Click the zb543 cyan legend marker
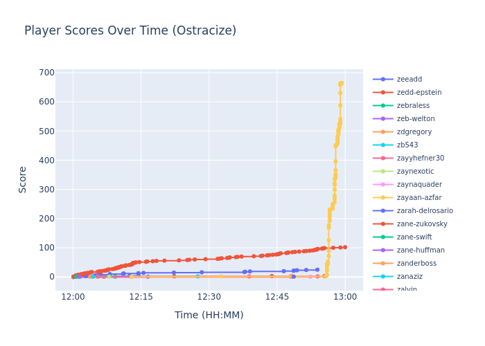485x346 pixels. [383, 145]
